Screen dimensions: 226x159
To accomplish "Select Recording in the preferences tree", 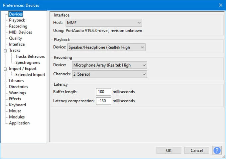I will point(18,26).
